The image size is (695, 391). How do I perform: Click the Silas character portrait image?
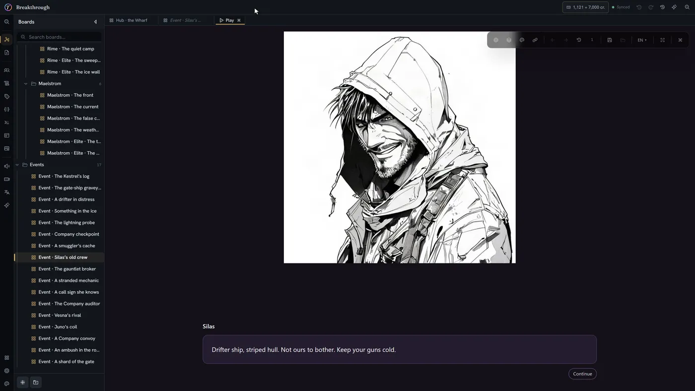point(400,147)
